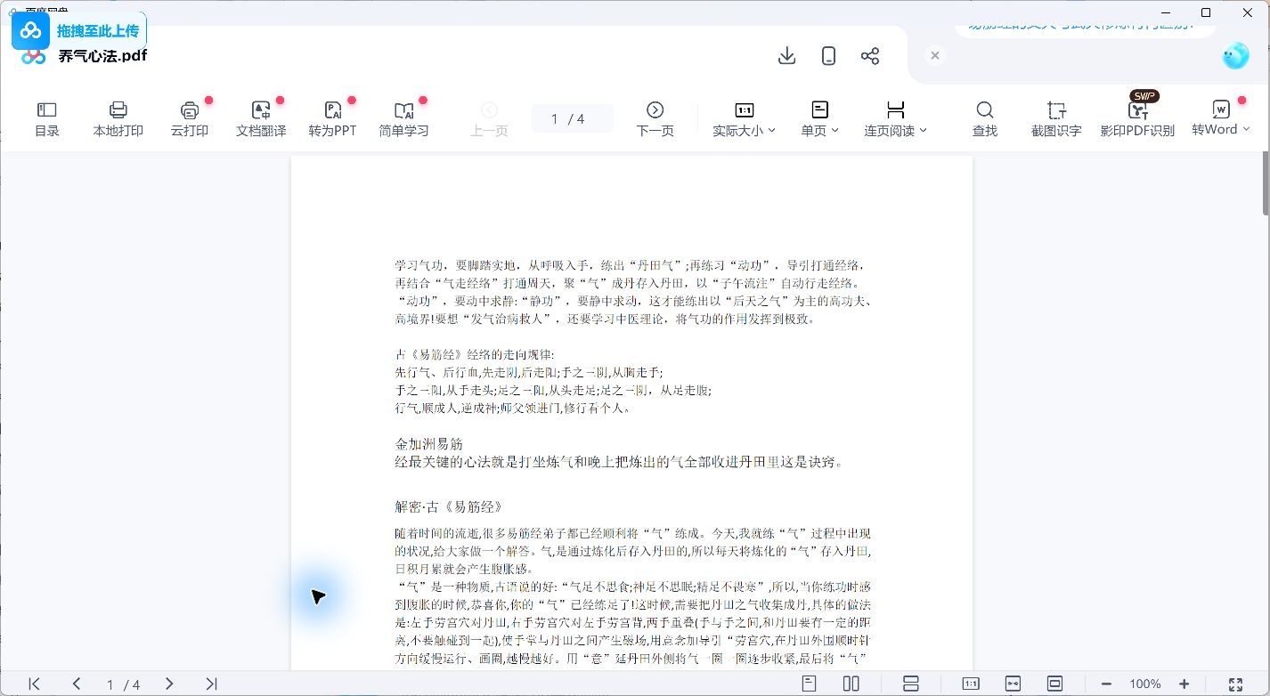Start 云打印 cloud printing
Image resolution: width=1270 pixels, height=696 pixels.
pos(190,119)
